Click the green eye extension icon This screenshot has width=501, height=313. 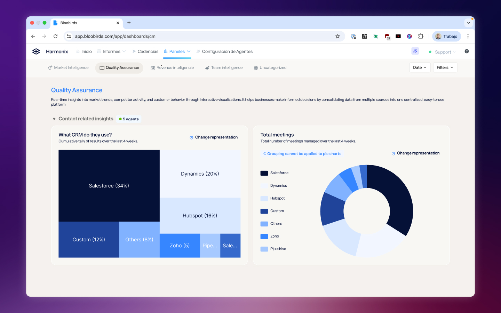pyautogui.click(x=376, y=36)
